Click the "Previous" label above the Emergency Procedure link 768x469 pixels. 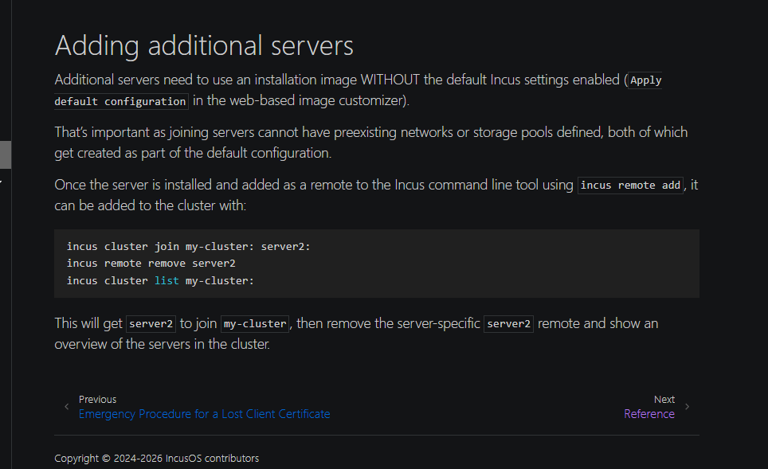pos(97,400)
